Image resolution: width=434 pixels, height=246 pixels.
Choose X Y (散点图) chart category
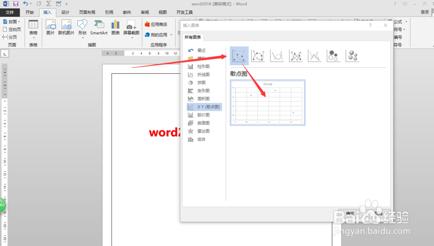(x=204, y=107)
